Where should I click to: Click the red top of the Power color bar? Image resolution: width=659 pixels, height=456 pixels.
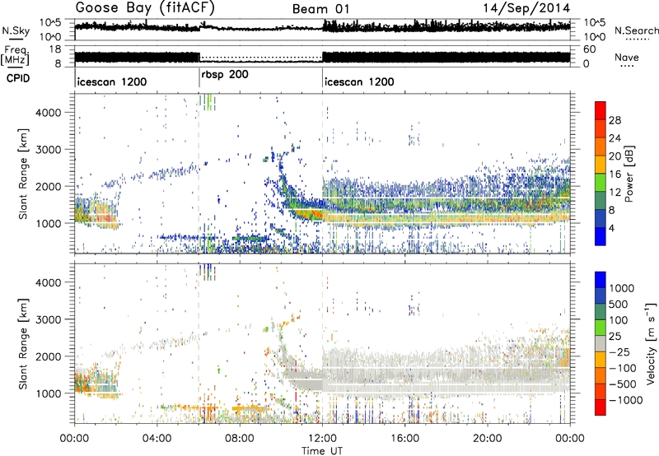(x=601, y=110)
